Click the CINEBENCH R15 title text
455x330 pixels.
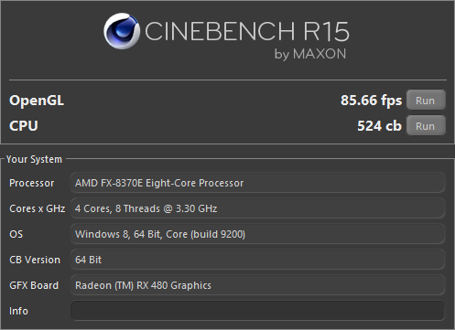(x=247, y=31)
